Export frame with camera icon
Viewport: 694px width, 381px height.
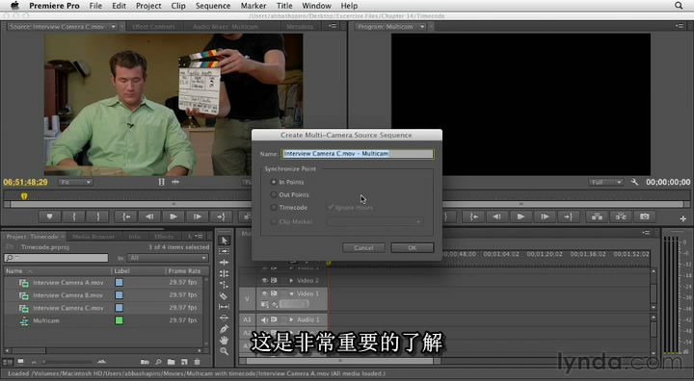click(x=645, y=216)
